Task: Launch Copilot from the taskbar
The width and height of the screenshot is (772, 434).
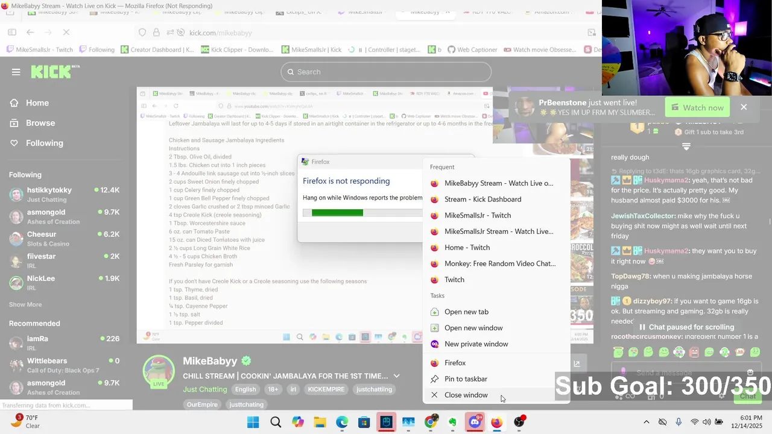Action: [298, 422]
